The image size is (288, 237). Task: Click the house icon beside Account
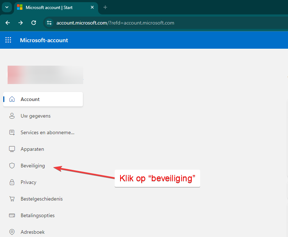[12, 99]
